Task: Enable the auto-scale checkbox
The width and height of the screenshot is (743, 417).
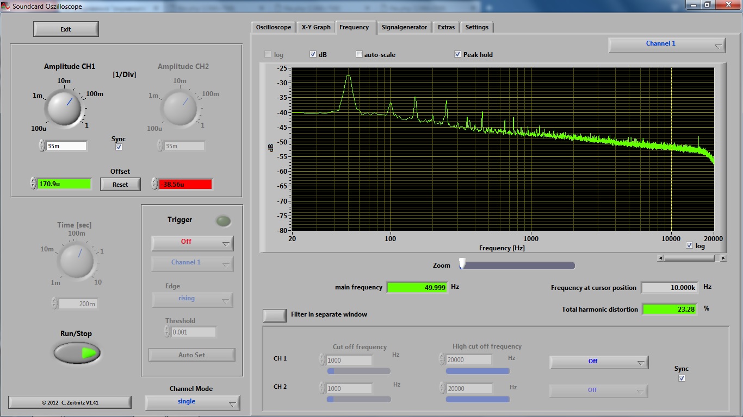Action: [359, 54]
